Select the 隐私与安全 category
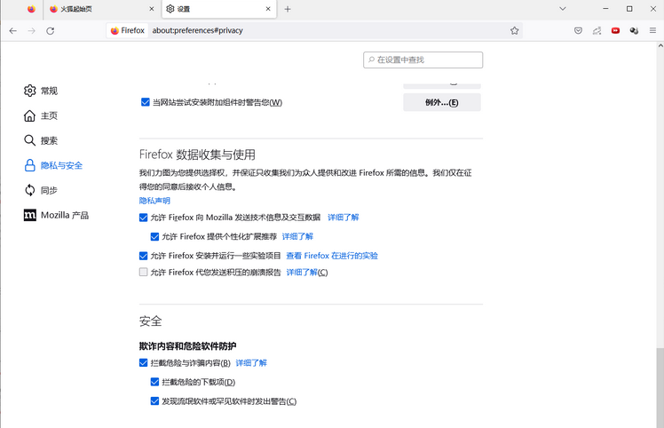Viewport: 664px width, 428px height. (x=53, y=165)
